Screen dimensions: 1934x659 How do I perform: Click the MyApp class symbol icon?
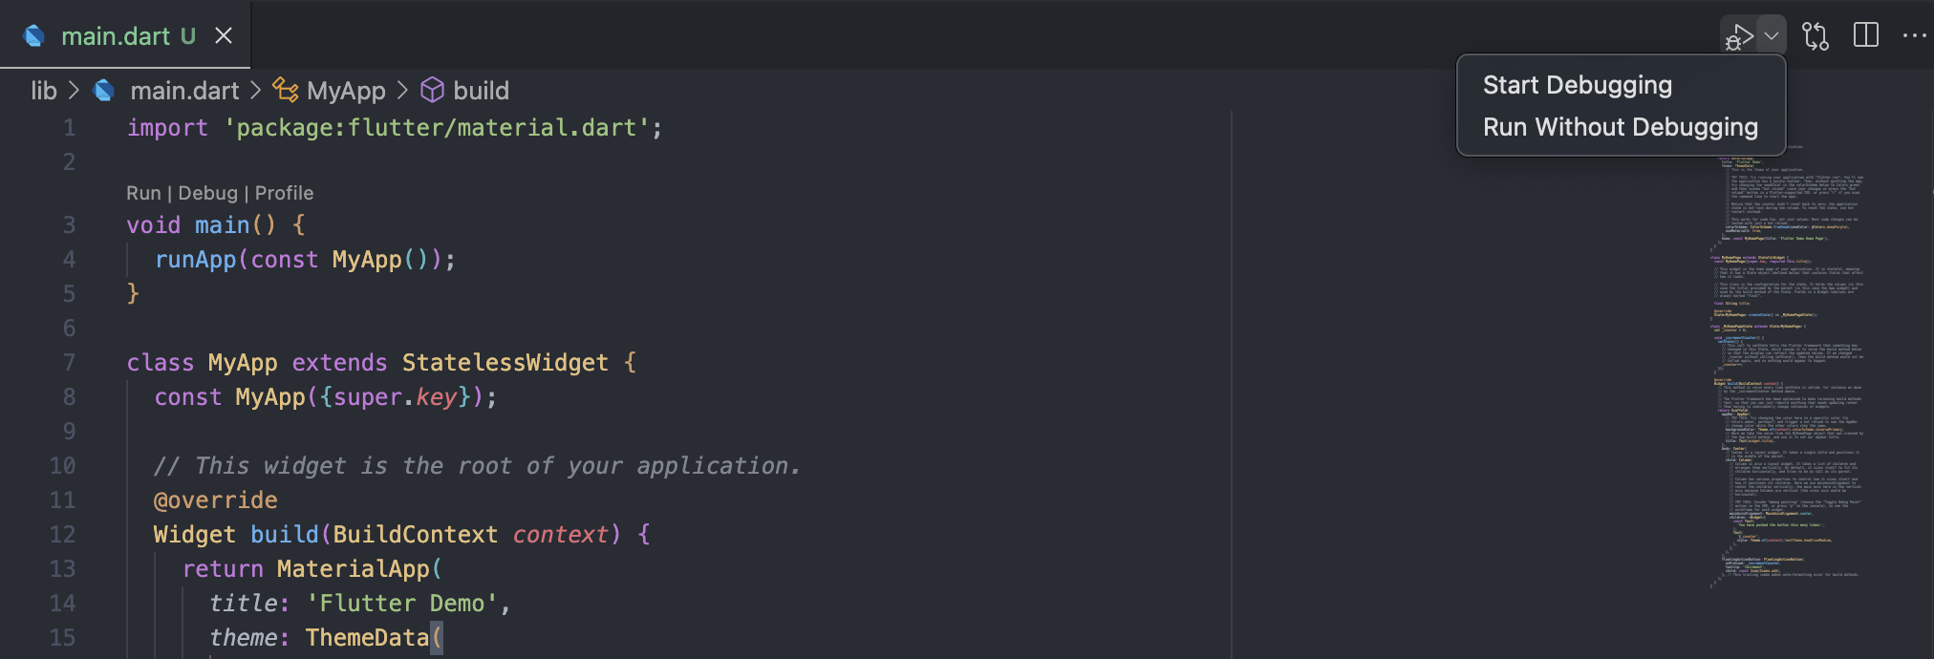[x=285, y=90]
